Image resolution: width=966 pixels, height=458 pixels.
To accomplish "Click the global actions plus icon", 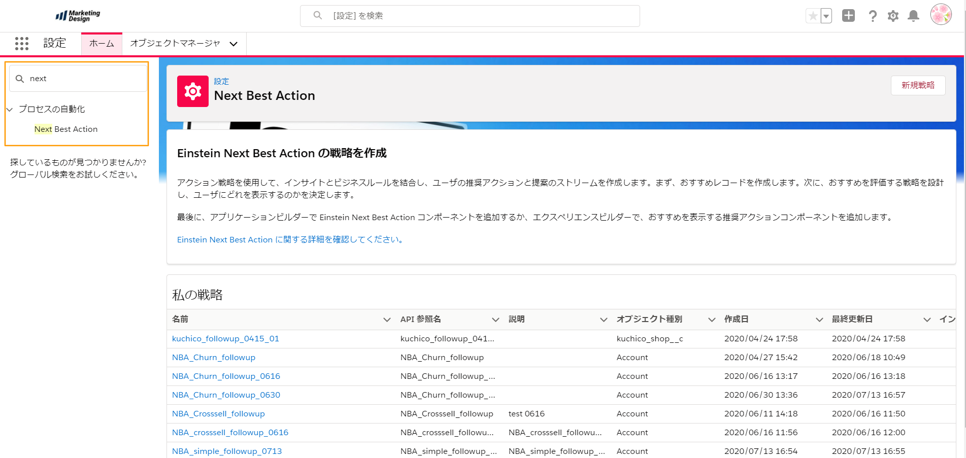I will click(x=848, y=16).
